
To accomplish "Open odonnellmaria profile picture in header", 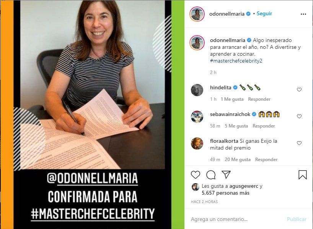I will click(x=197, y=14).
